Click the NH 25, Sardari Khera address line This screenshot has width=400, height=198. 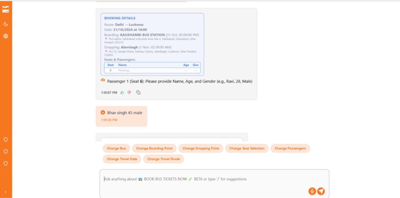click(x=150, y=53)
